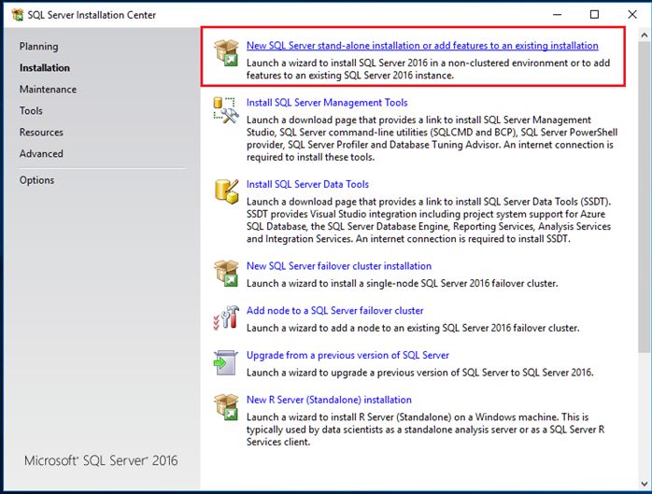Viewport: 652px width, 494px height.
Task: Click the SQL Server title bar icon
Action: (x=16, y=15)
